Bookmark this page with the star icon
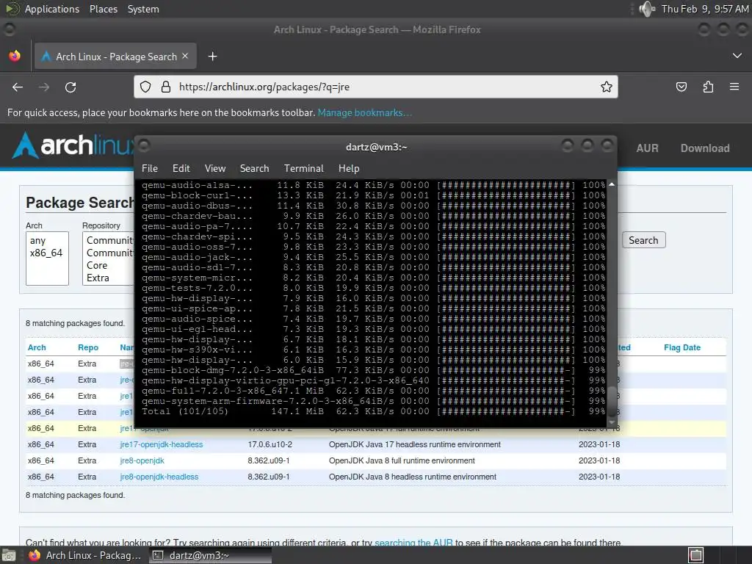The height and width of the screenshot is (564, 752). coord(606,87)
